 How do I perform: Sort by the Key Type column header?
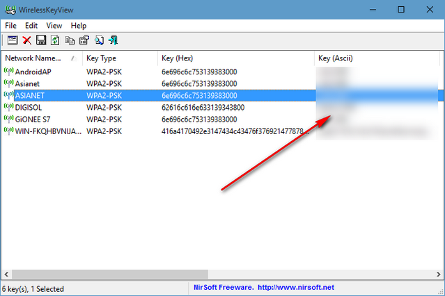(x=120, y=58)
